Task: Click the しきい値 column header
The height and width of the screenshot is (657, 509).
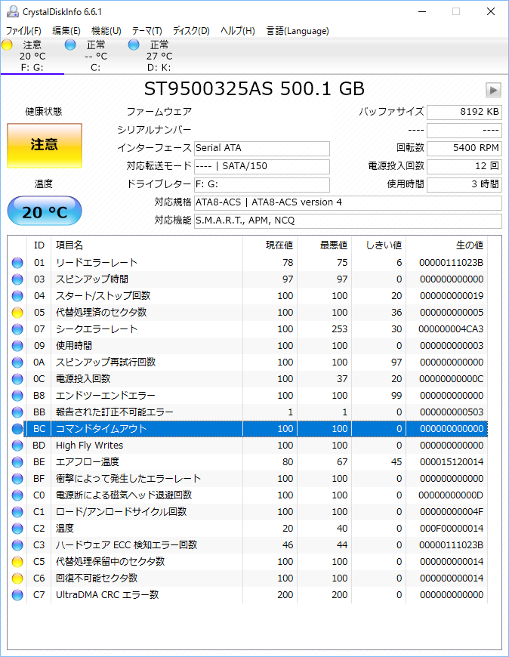Action: pyautogui.click(x=378, y=245)
